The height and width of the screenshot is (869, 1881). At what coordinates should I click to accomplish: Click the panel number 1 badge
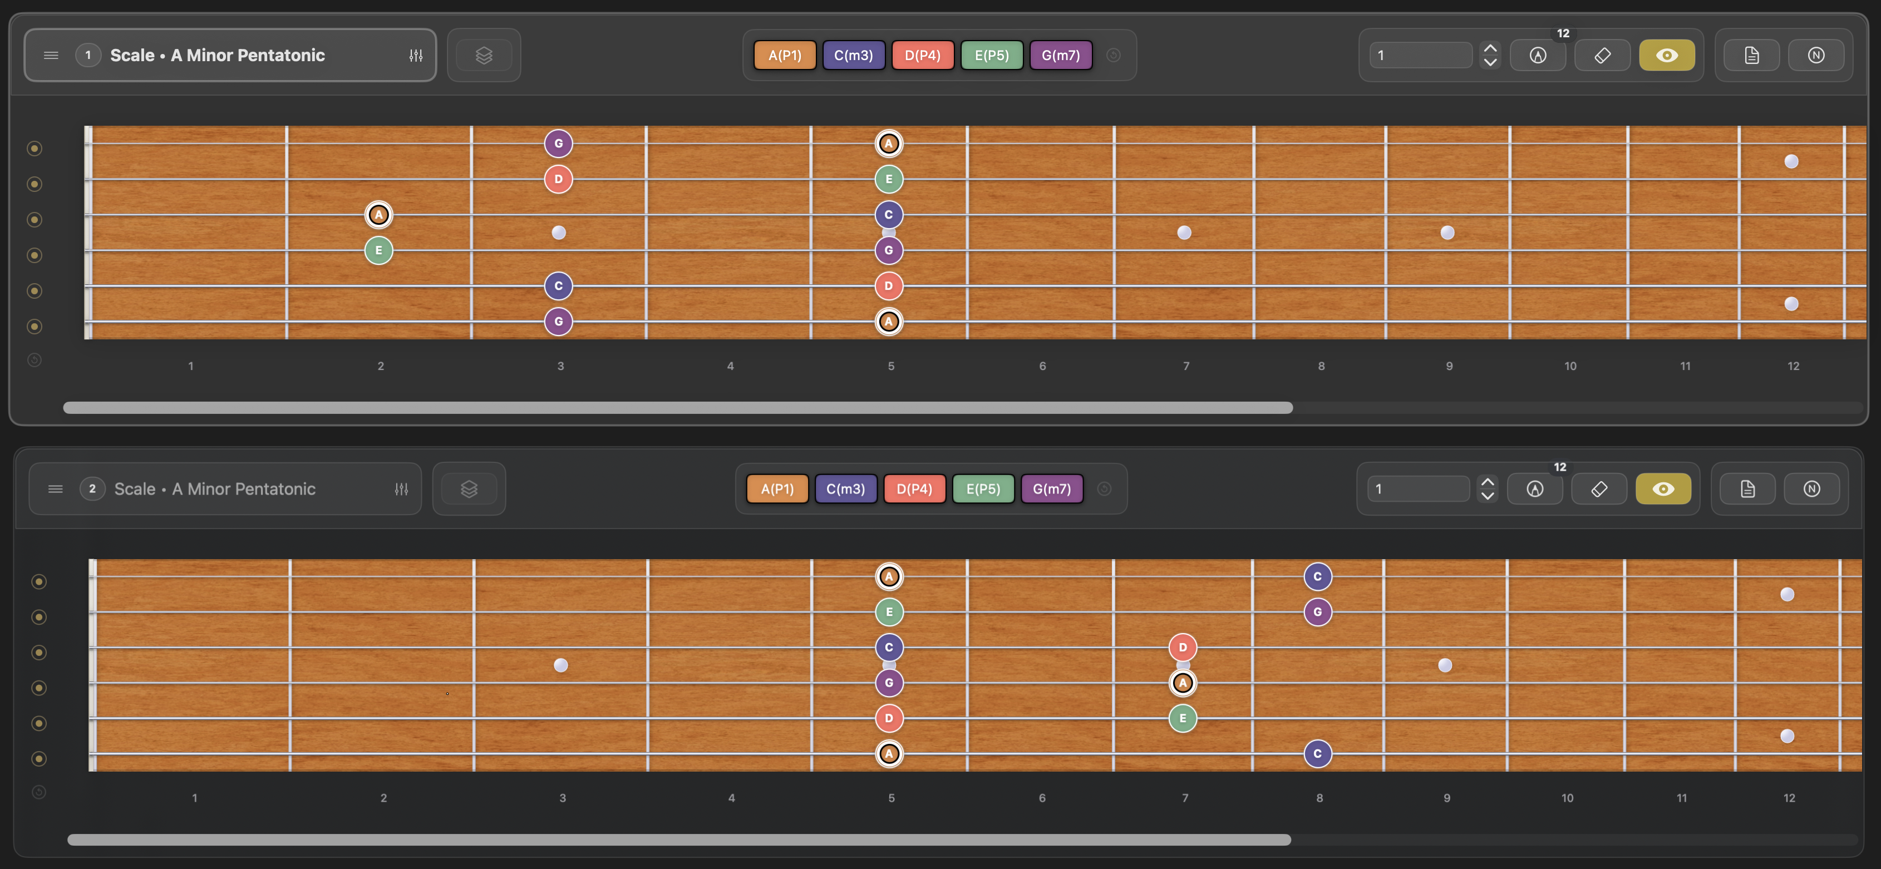click(88, 56)
